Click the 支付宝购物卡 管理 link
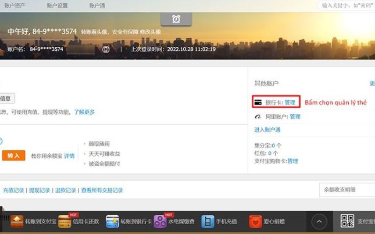This screenshot has width=375, height=234. tap(292, 161)
